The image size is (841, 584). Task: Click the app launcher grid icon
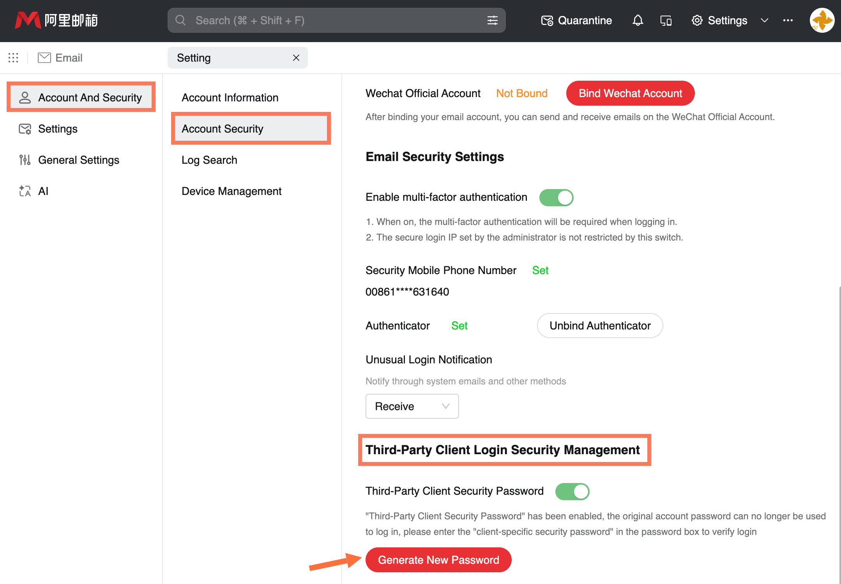click(13, 57)
